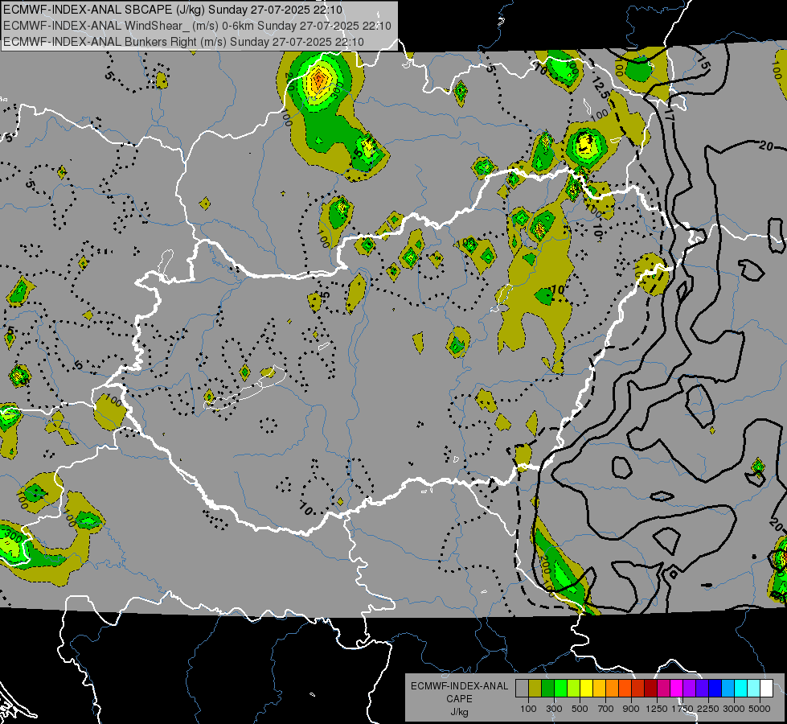This screenshot has width=787, height=724.
Task: Click the CAPE word in the legend
Action: pos(459,699)
